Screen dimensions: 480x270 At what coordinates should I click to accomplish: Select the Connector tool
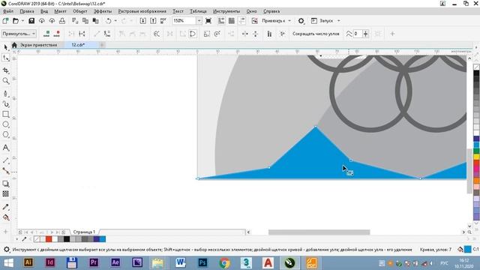(5, 171)
